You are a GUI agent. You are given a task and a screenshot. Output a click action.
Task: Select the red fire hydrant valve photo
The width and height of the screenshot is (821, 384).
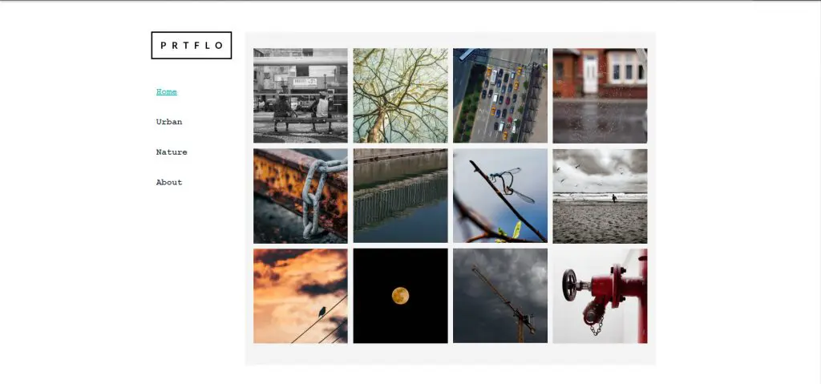click(600, 296)
